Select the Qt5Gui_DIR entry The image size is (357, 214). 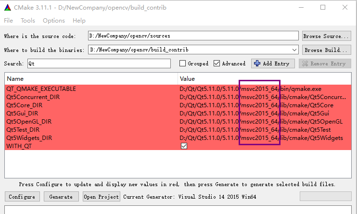click(22, 113)
